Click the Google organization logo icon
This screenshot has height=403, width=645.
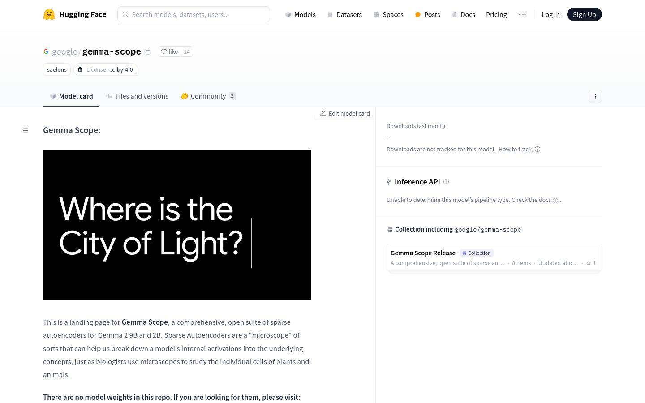coord(46,51)
